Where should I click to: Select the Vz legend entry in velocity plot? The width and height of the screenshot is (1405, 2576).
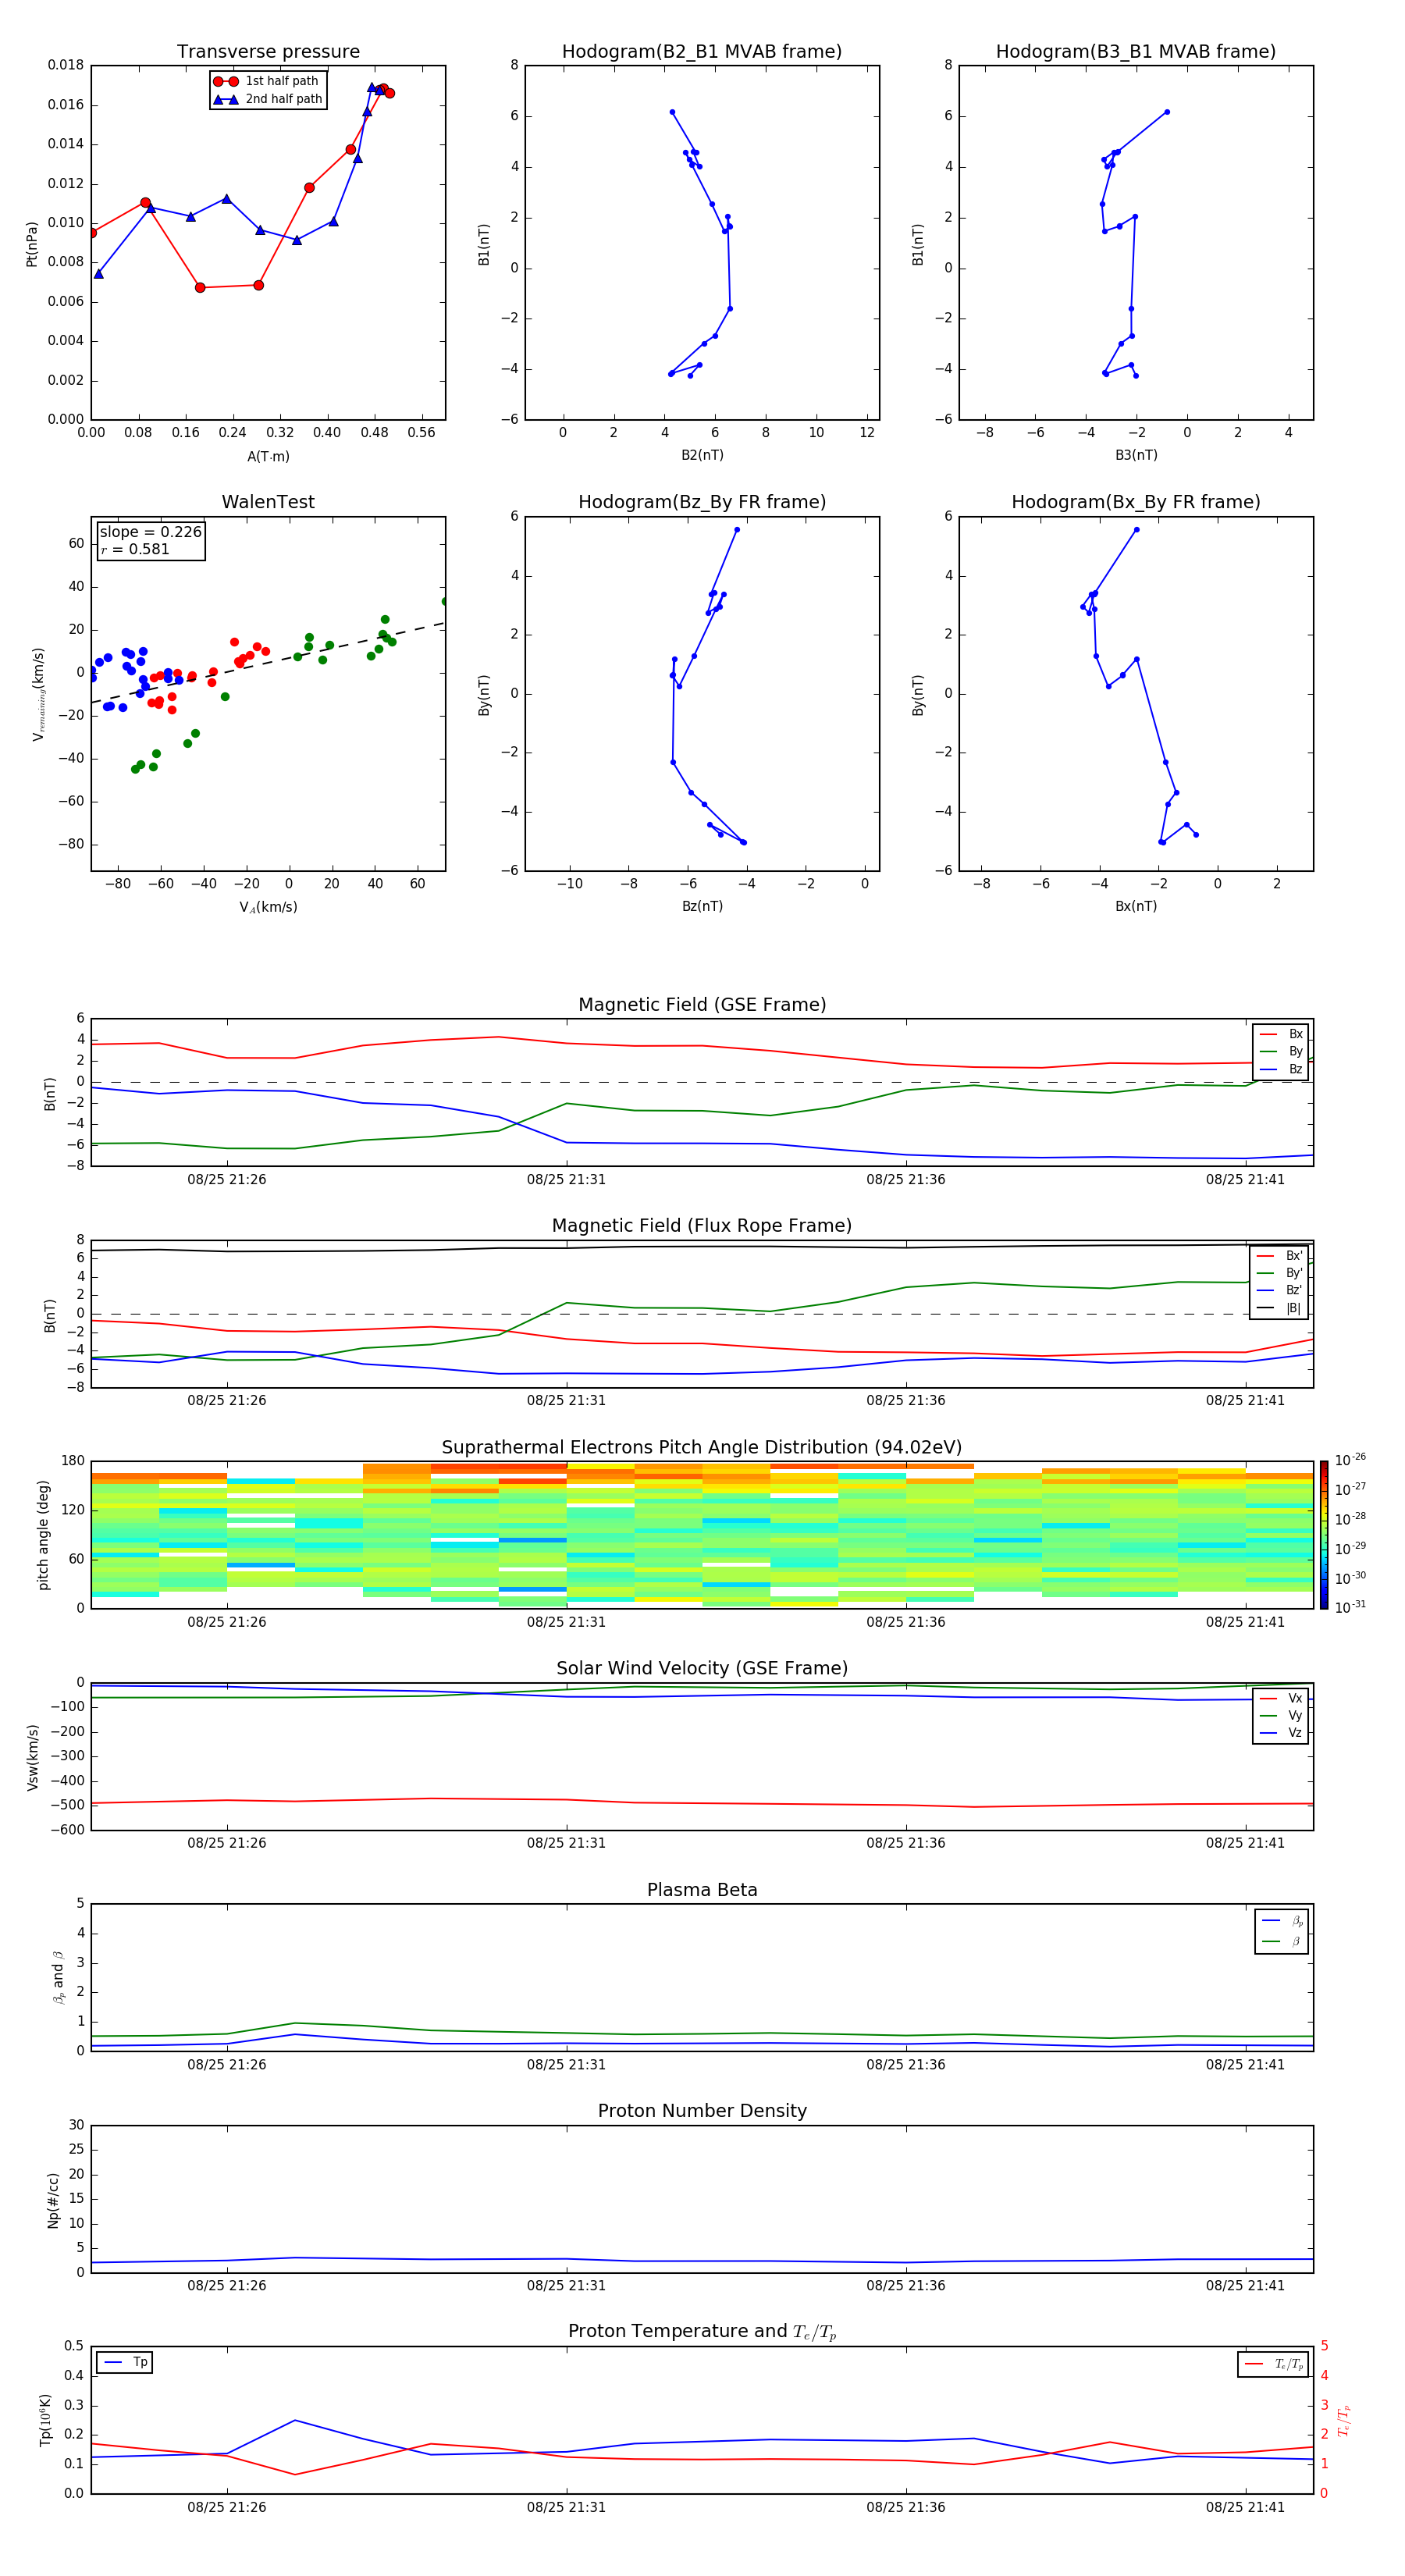[x=1281, y=1733]
